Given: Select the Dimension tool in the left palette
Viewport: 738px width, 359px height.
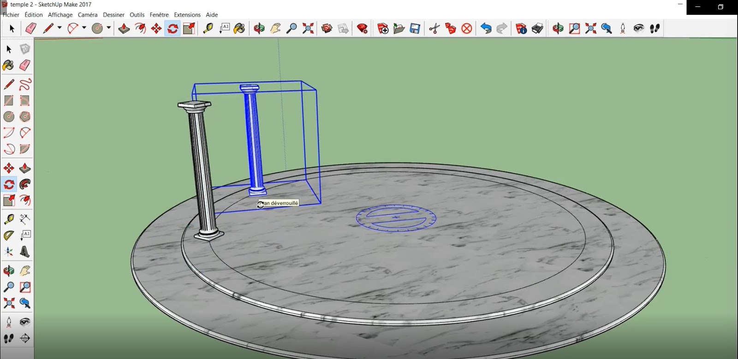Looking at the screenshot, I should 25,219.
